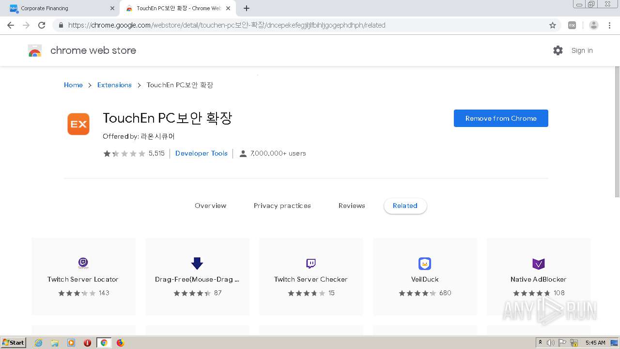Screen dimensions: 620x349
Task: Launch Internet Explorer from taskbar
Action: click(x=39, y=343)
